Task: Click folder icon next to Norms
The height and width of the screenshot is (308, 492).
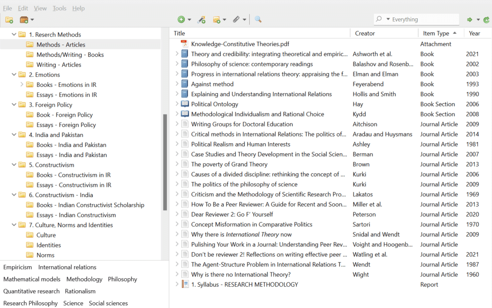Action: 30,255
